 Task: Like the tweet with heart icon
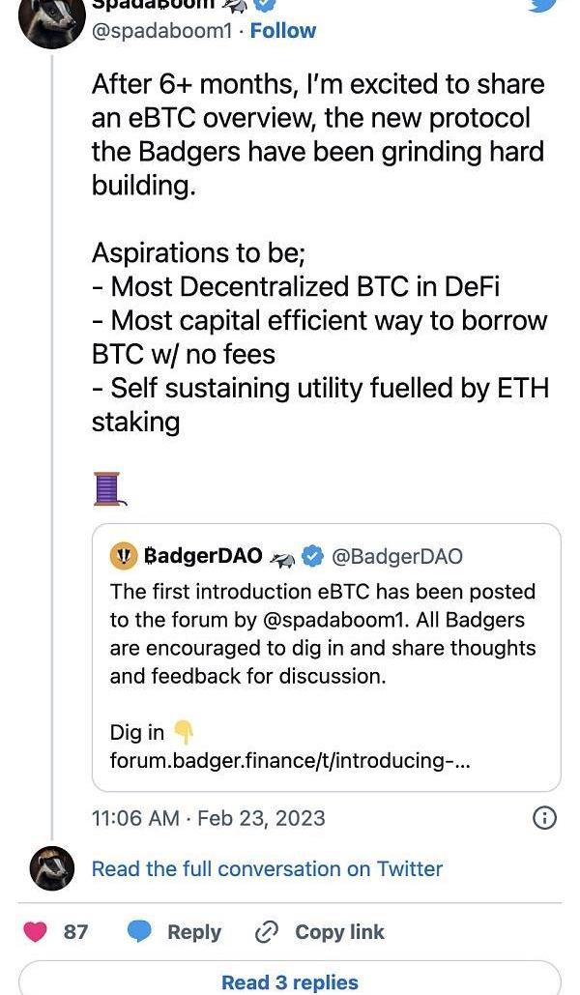36,932
